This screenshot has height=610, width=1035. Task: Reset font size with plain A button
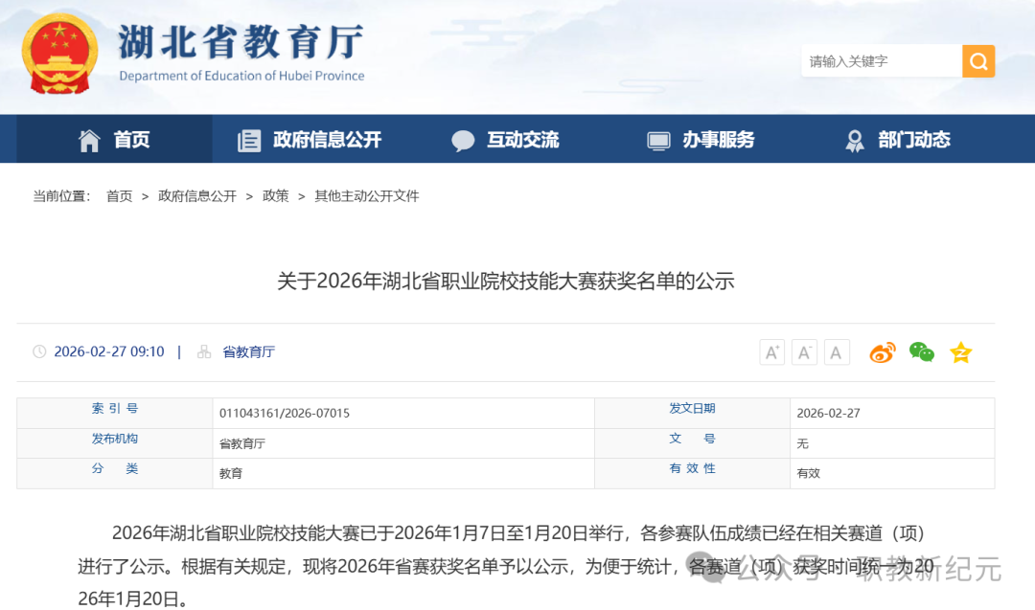[x=837, y=352]
